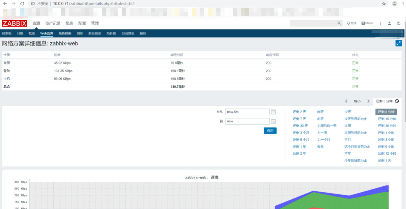This screenshot has width=406, height=209.
Task: Open the 报表 main menu
Action: 69,23
